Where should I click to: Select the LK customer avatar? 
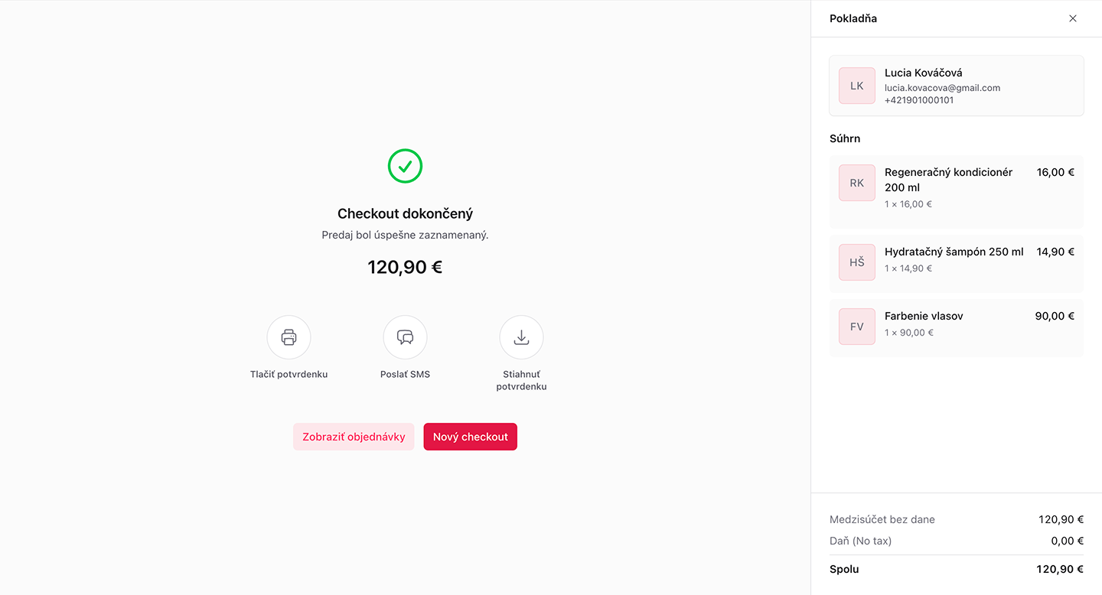tap(857, 86)
